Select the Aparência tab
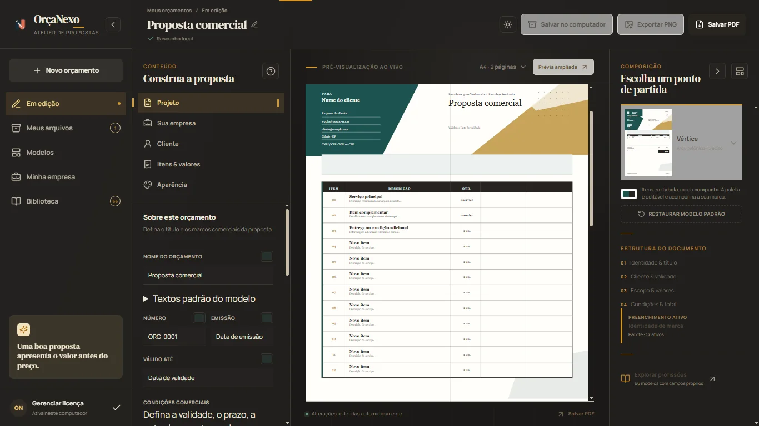 coord(211,185)
